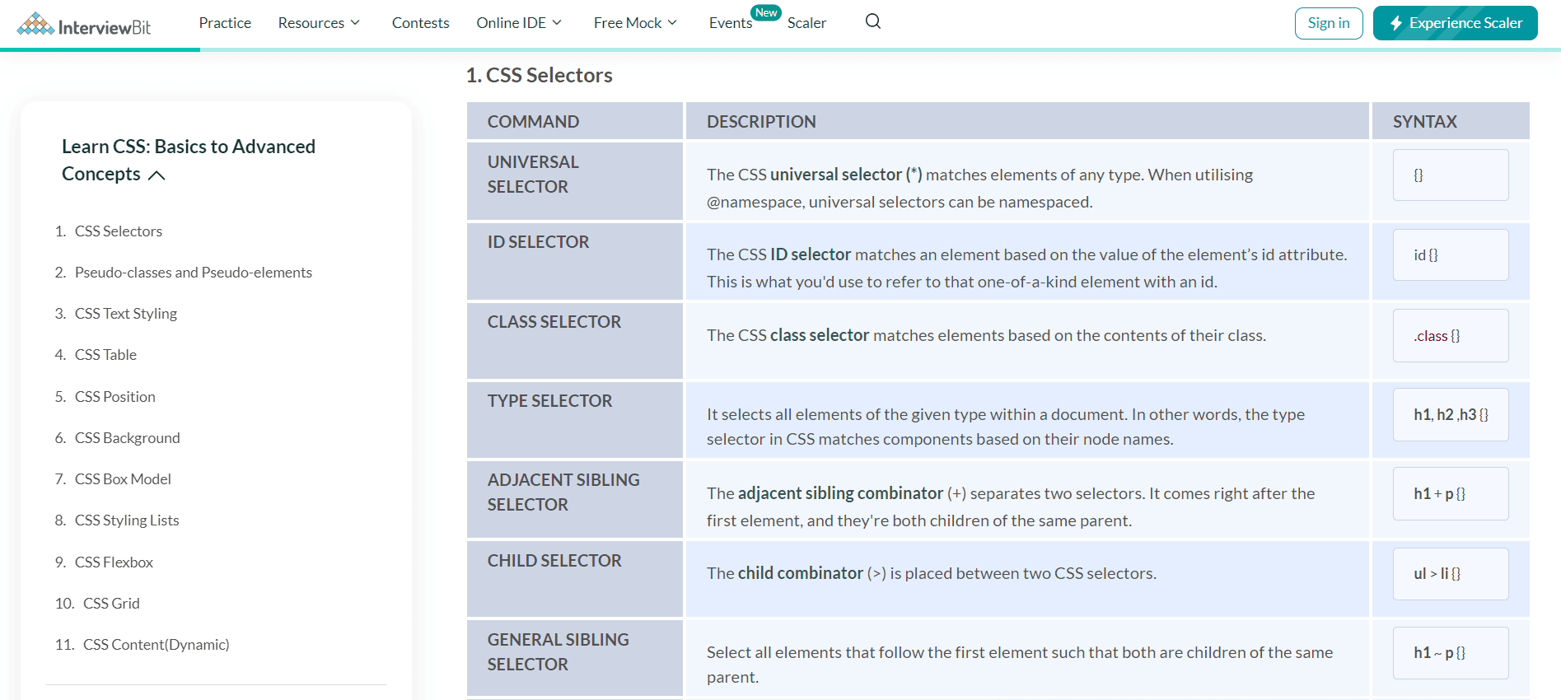This screenshot has height=700, width=1561.
Task: Click the InterviewBit logo
Action: pos(84,25)
